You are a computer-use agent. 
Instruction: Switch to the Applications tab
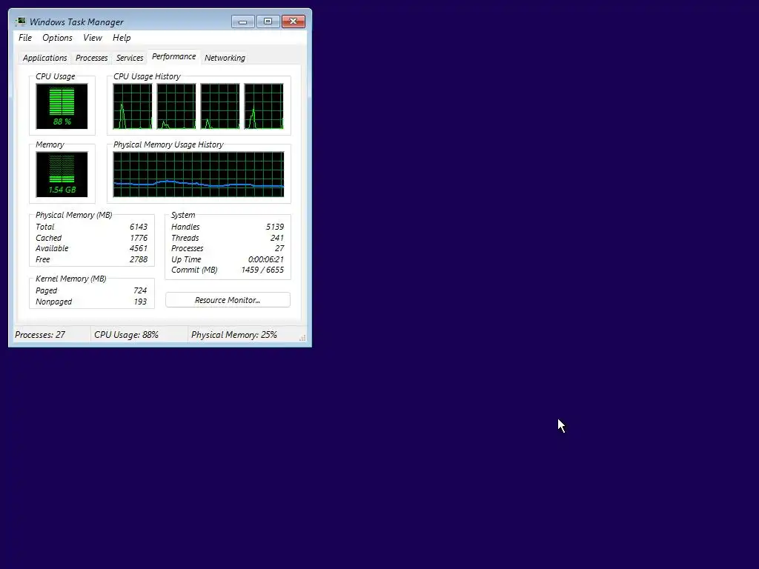tap(45, 58)
